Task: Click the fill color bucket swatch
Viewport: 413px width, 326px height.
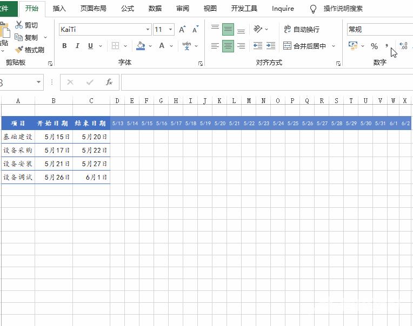Action: [141, 46]
